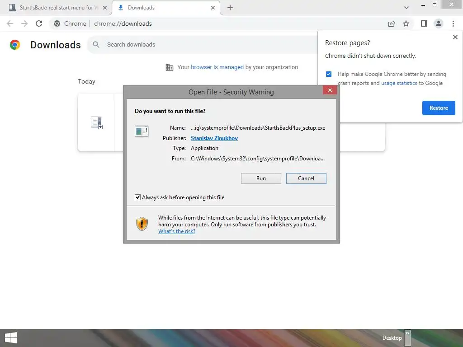Viewport: 463px width, 347px height.
Task: Restore down the Chrome window
Action: (435, 5)
